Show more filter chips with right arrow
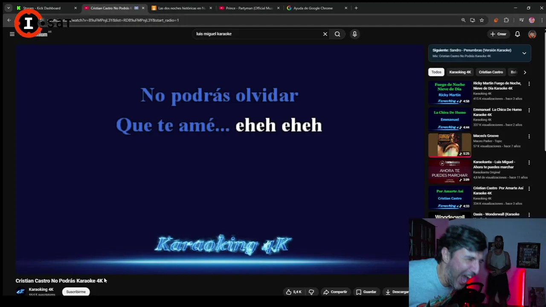 (x=525, y=72)
